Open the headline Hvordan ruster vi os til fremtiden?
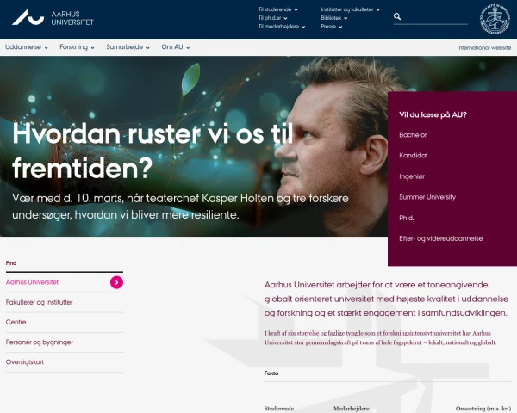 click(x=153, y=151)
